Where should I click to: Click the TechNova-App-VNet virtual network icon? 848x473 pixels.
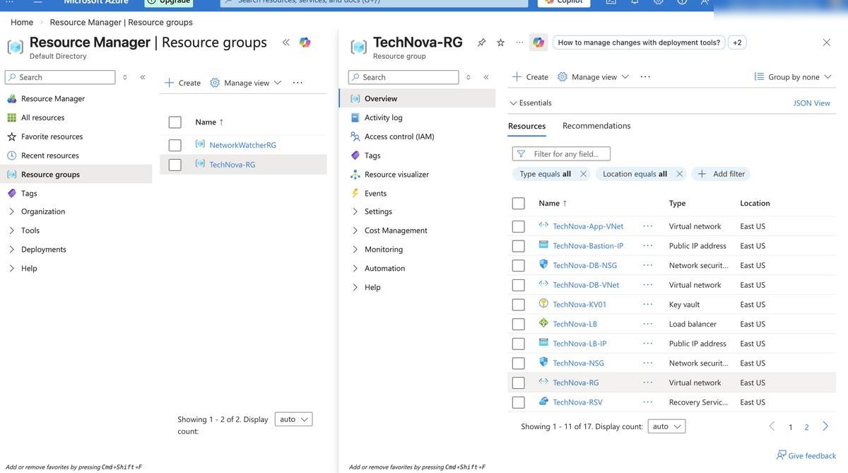click(543, 226)
